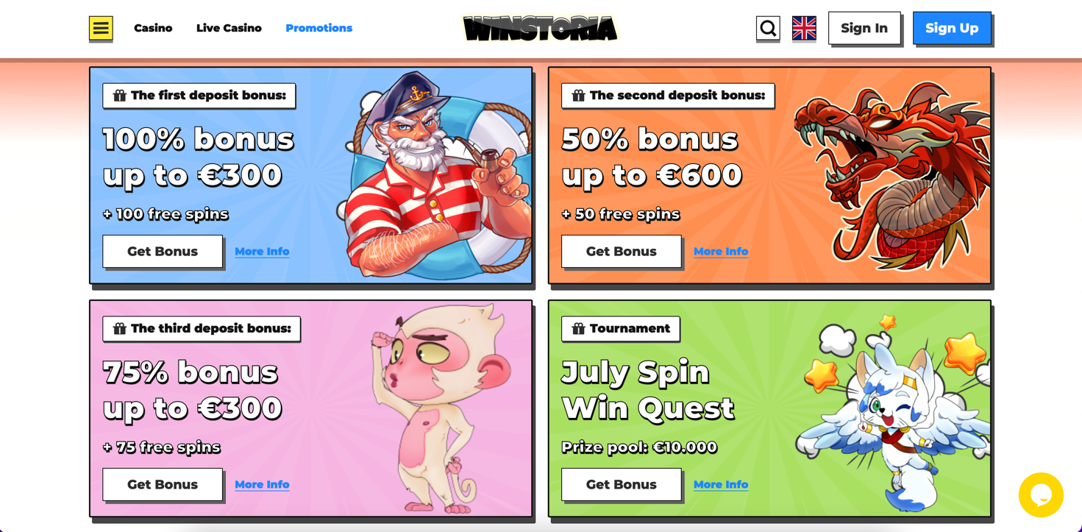
Task: Get Bonus for the second deposit offer
Action: click(x=622, y=252)
